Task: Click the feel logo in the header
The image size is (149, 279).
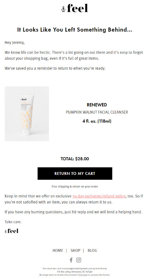Action: pyautogui.click(x=75, y=8)
